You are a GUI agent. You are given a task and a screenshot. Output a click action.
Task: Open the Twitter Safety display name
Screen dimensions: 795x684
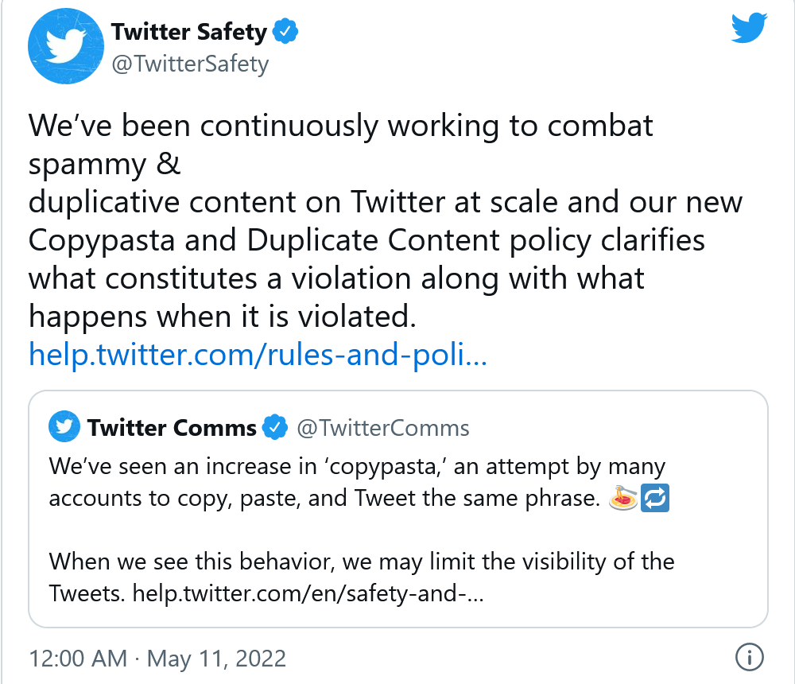click(x=189, y=32)
